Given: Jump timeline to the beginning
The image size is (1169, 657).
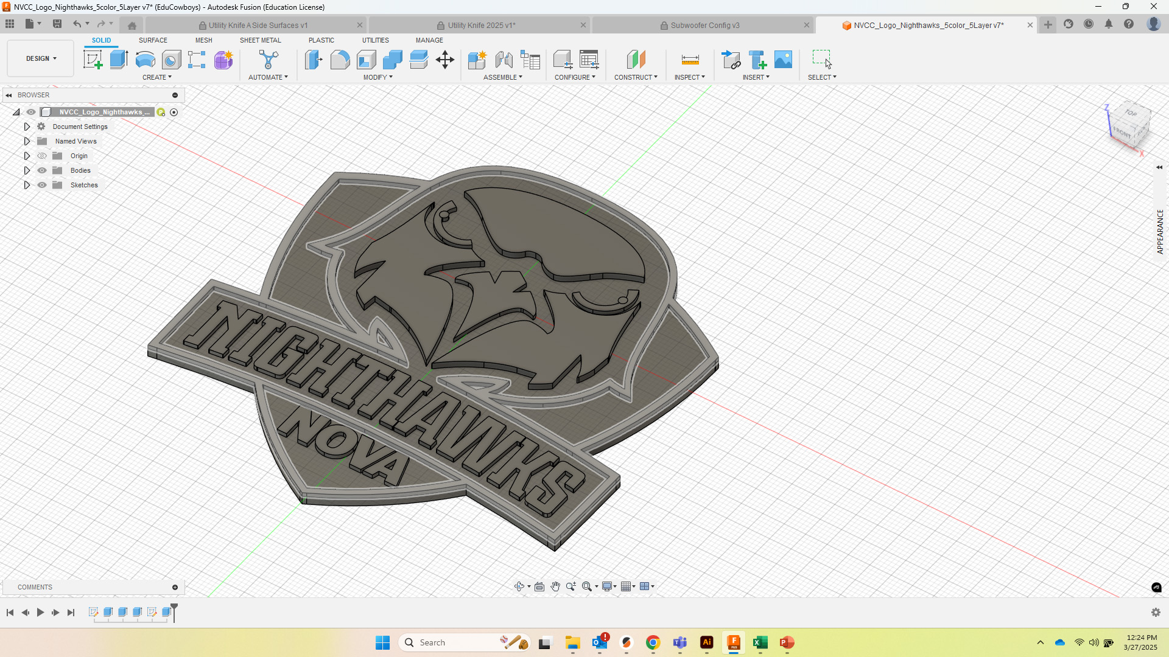Looking at the screenshot, I should coord(10,613).
